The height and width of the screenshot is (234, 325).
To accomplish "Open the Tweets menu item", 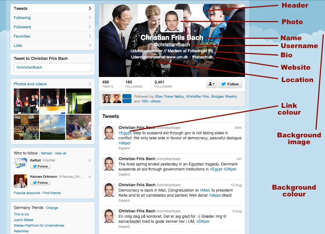I will (53, 8).
